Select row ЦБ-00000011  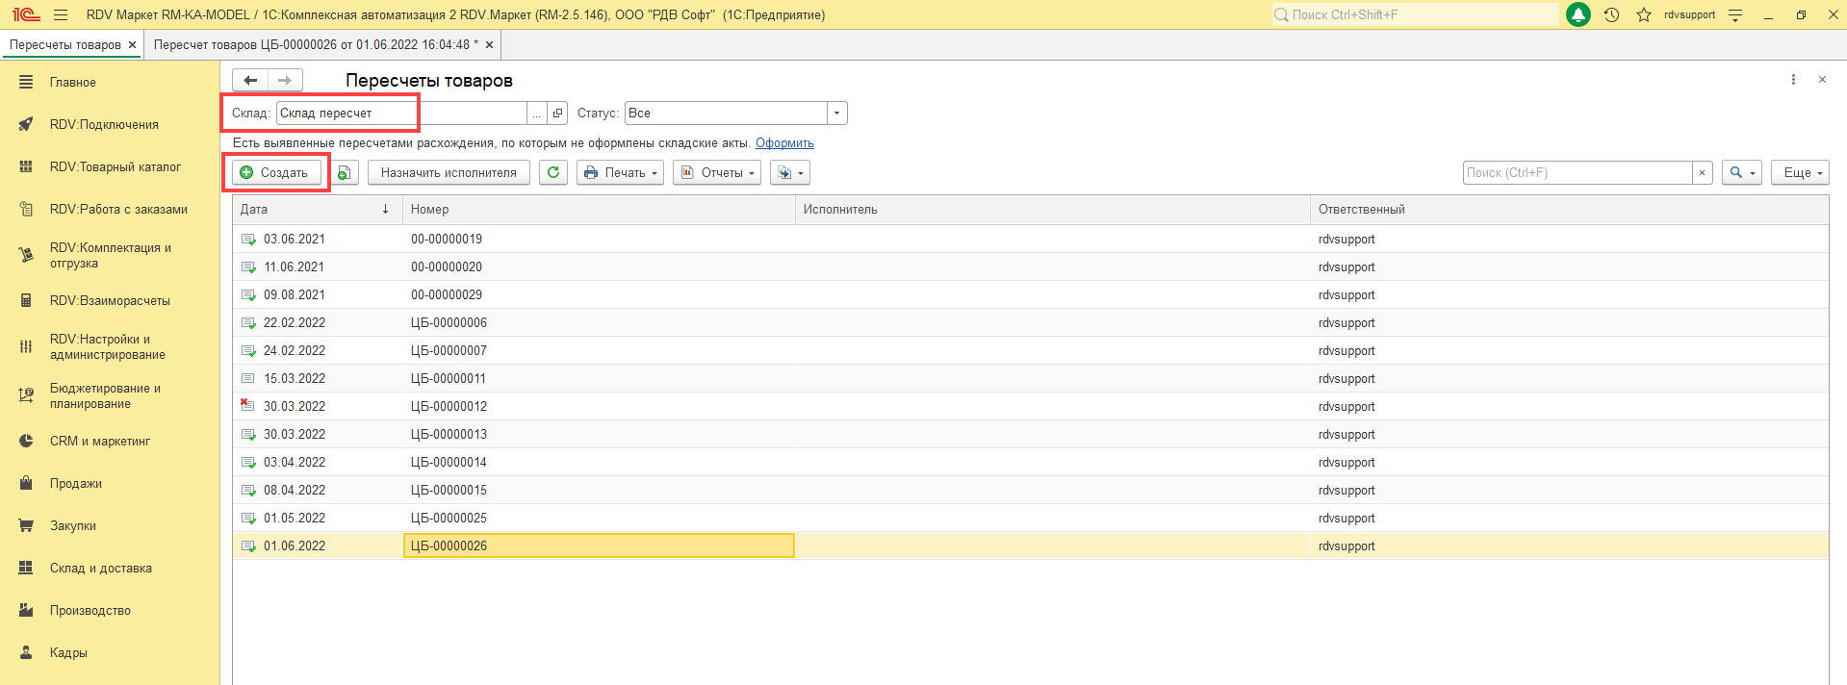(x=1030, y=378)
